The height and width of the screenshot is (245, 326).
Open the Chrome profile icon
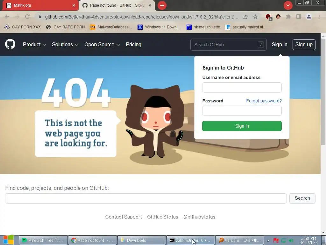[x=309, y=17]
